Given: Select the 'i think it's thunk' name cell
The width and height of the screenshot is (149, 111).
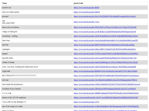Looking at the screenshot, I should (x=37, y=62).
